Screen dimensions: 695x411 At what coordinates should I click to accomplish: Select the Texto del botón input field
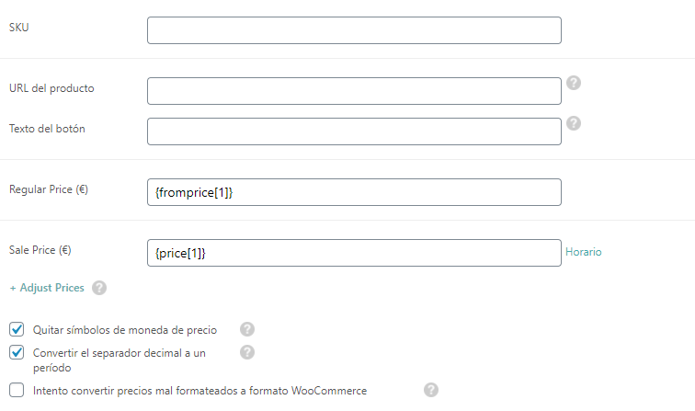pyautogui.click(x=354, y=131)
